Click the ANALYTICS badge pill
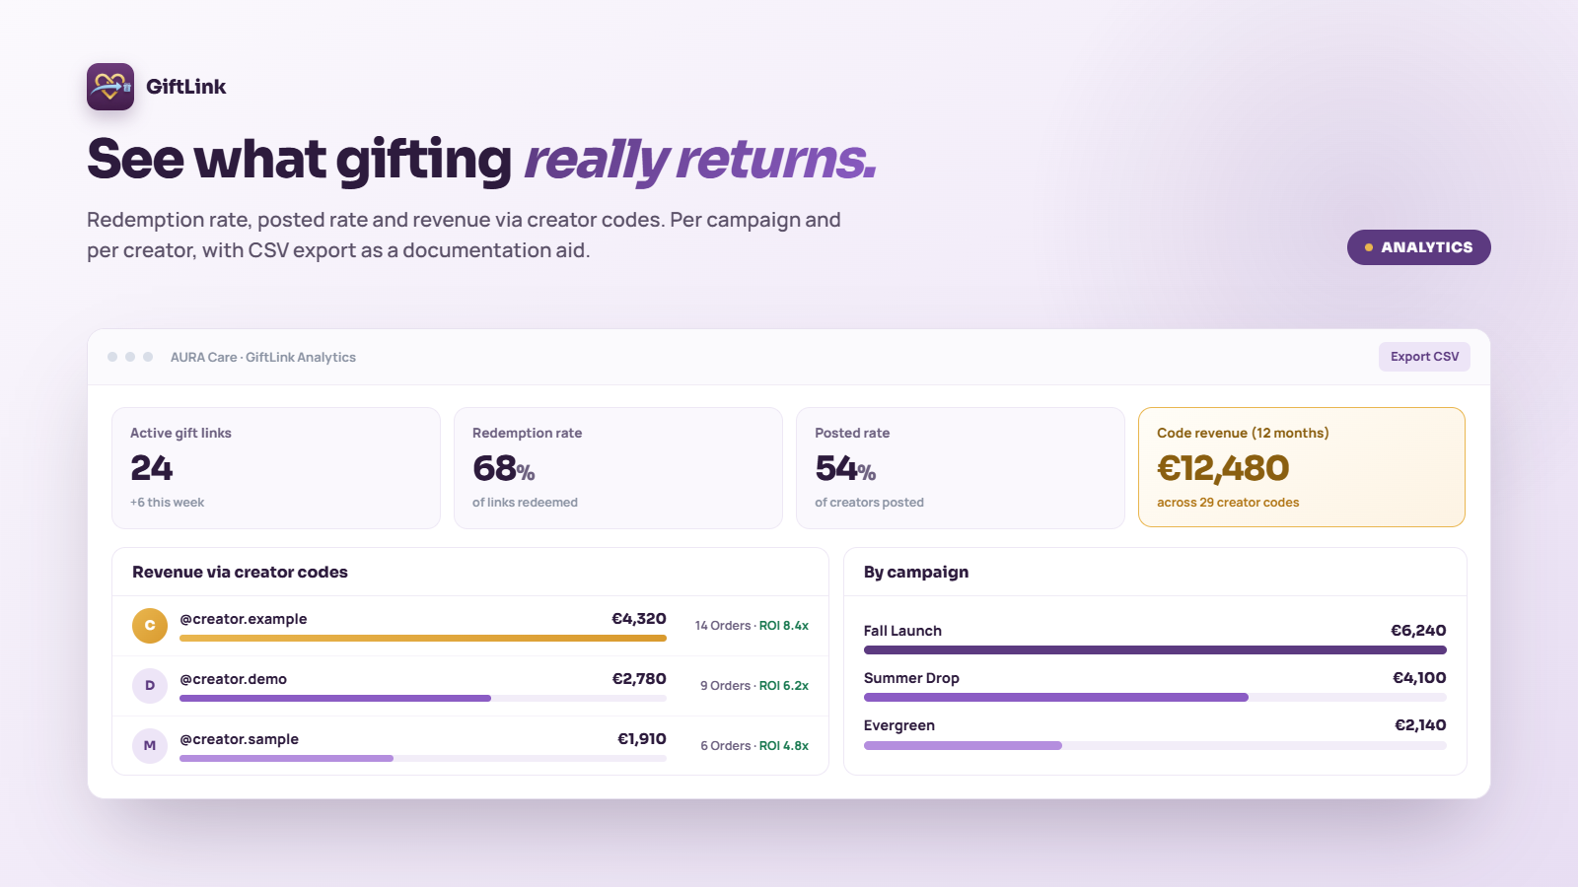Screen dimensions: 1578x887 pyautogui.click(x=1418, y=247)
